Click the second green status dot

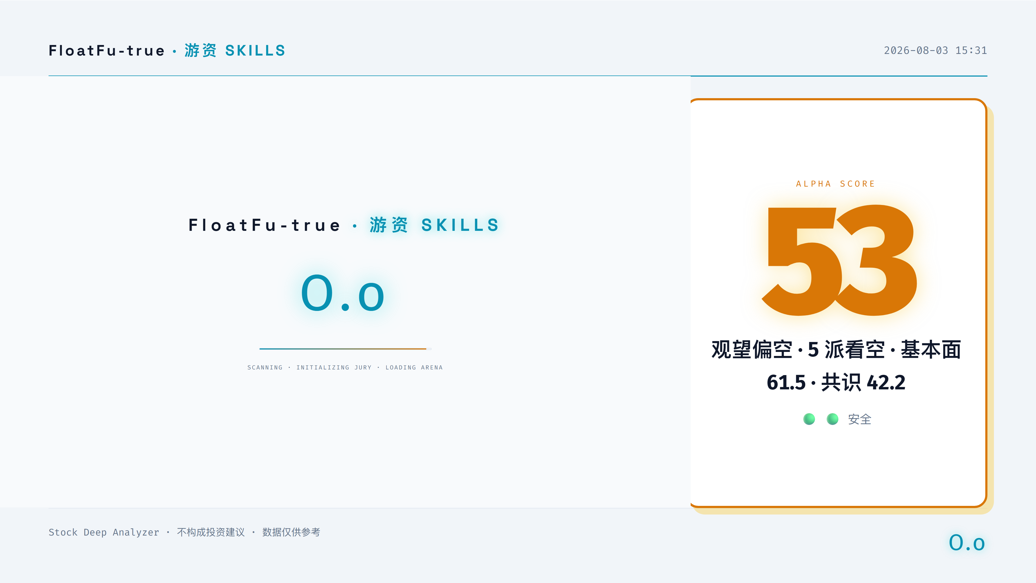coord(833,419)
